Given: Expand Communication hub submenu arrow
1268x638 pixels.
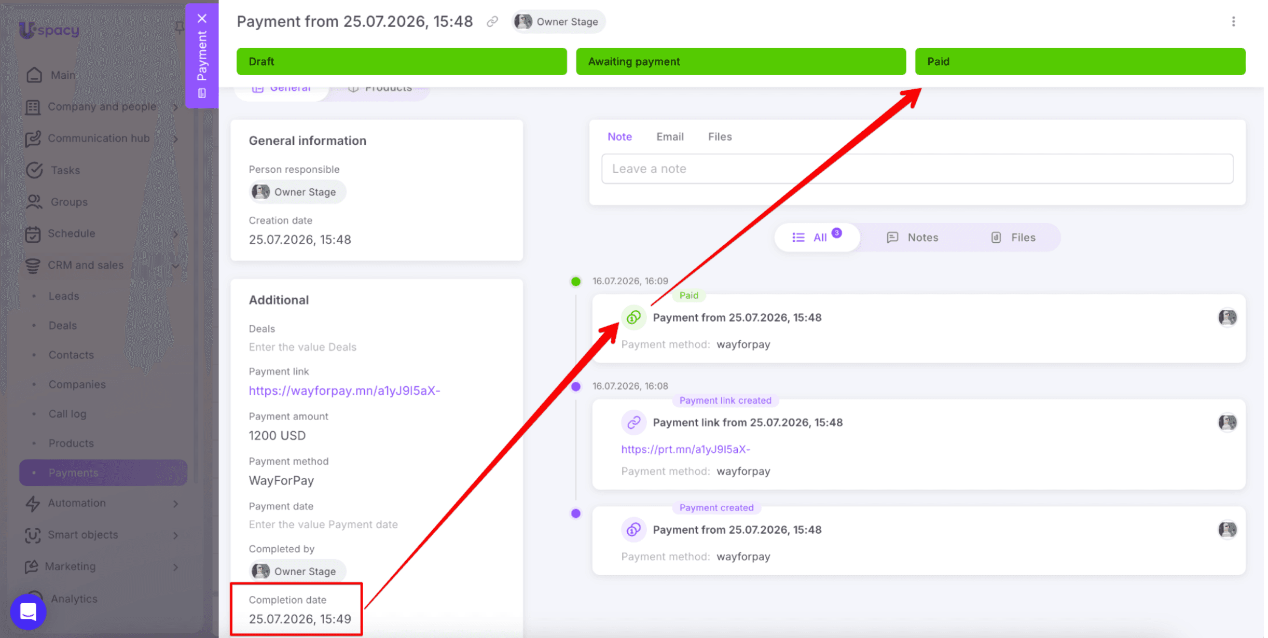Looking at the screenshot, I should coord(175,139).
